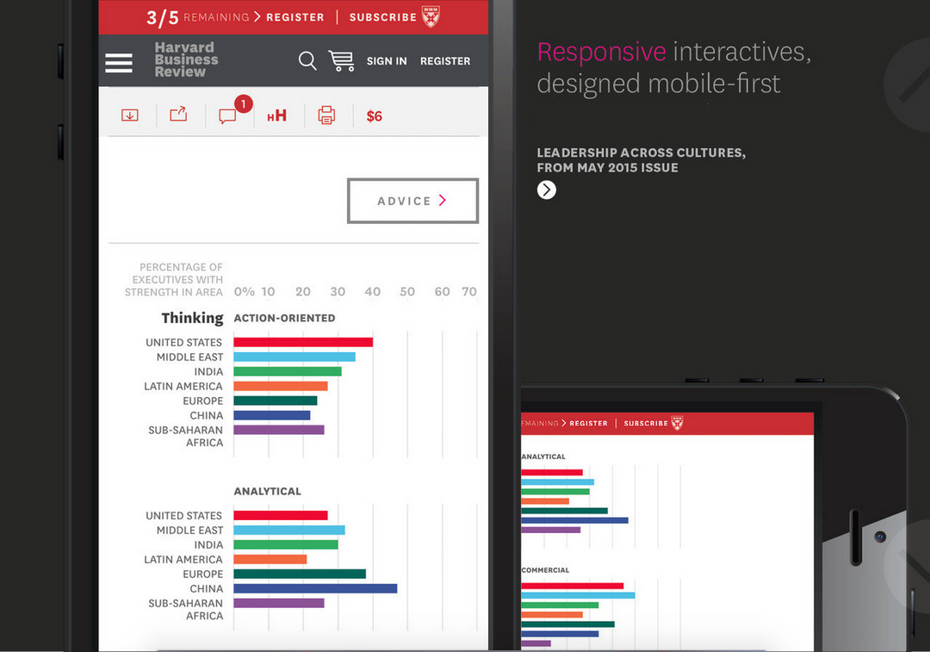This screenshot has height=652, width=930.
Task: Click the light blue Middle East bar under Action-Oriented
Action: [294, 357]
